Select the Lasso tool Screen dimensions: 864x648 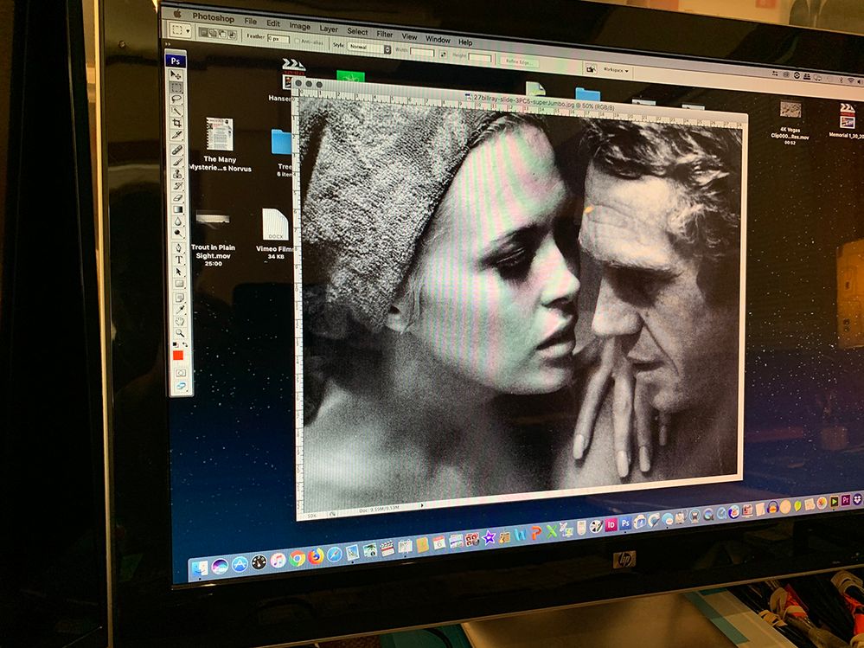tap(176, 99)
